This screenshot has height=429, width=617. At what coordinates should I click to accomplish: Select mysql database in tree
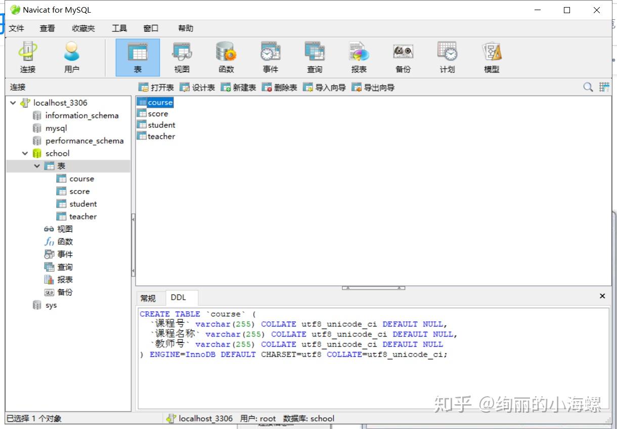56,128
